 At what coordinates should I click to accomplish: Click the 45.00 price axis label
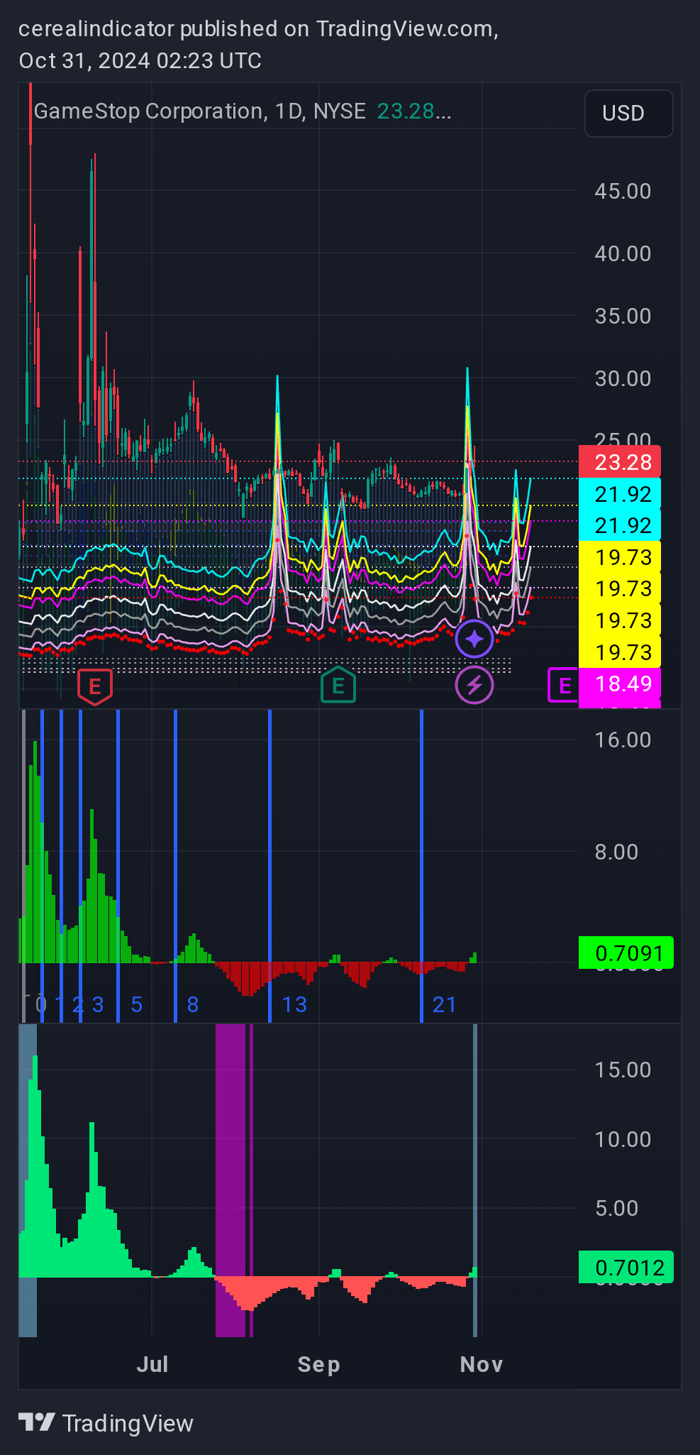[x=623, y=191]
